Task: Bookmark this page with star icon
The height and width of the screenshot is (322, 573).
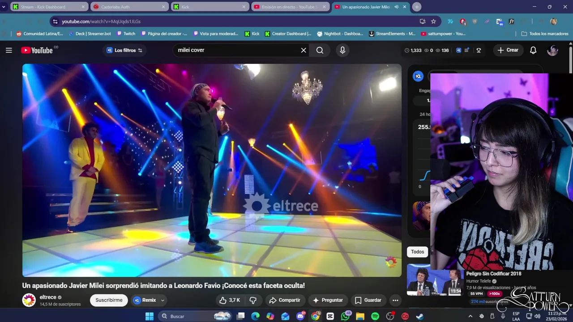Action: point(433,21)
